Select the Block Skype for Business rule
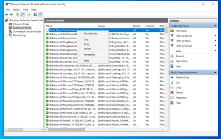 (105, 30)
